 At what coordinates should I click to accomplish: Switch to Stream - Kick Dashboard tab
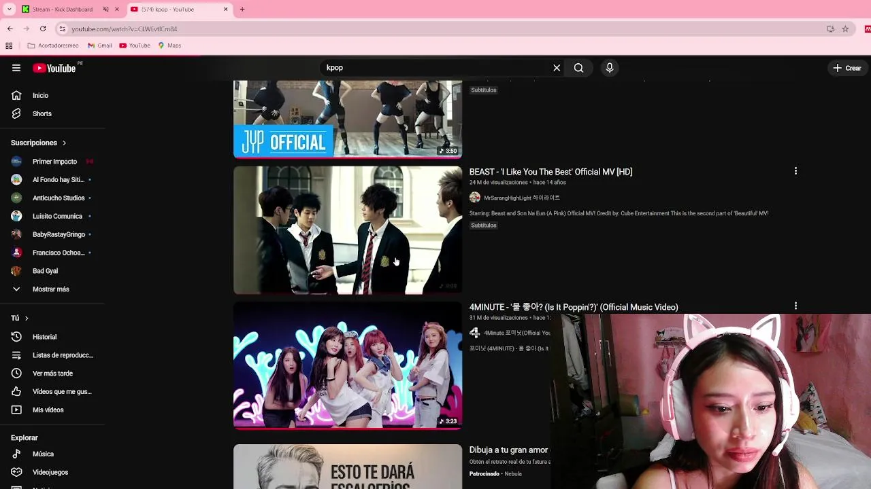coord(63,10)
